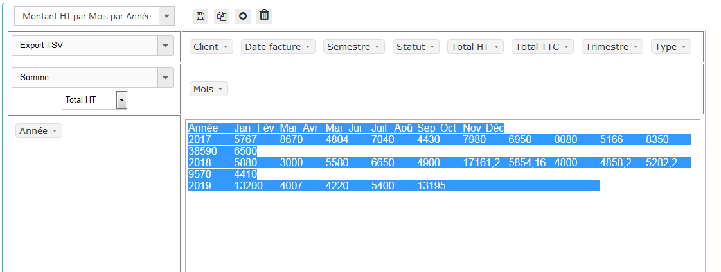Viewport: 721px width, 272px height.
Task: Click the save report floppy disk icon
Action: coord(200,16)
